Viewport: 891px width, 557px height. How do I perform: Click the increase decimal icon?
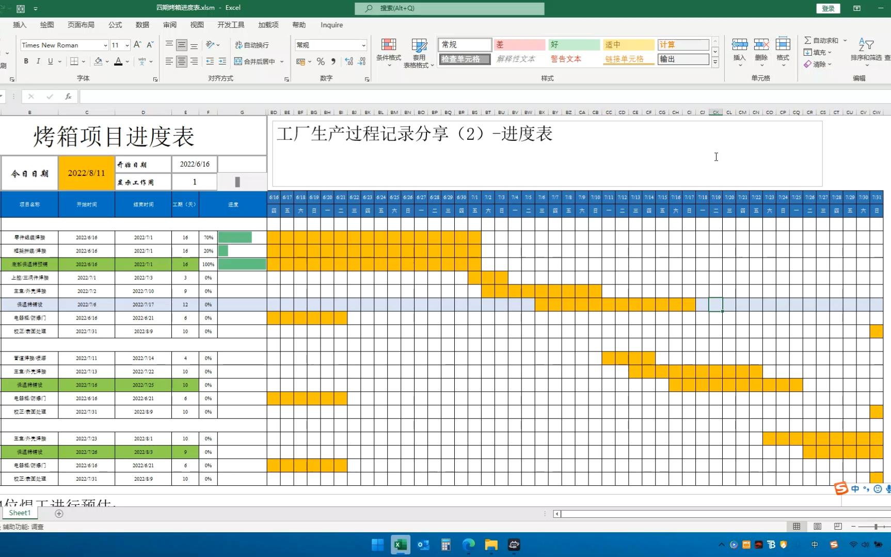pos(349,61)
